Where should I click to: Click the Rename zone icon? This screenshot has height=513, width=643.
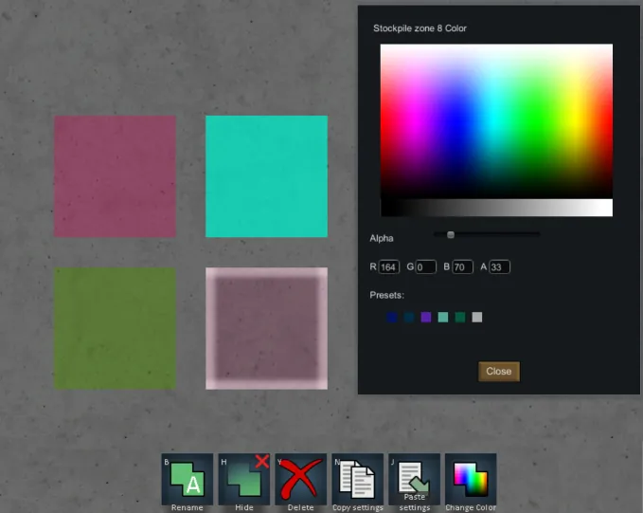coord(187,479)
